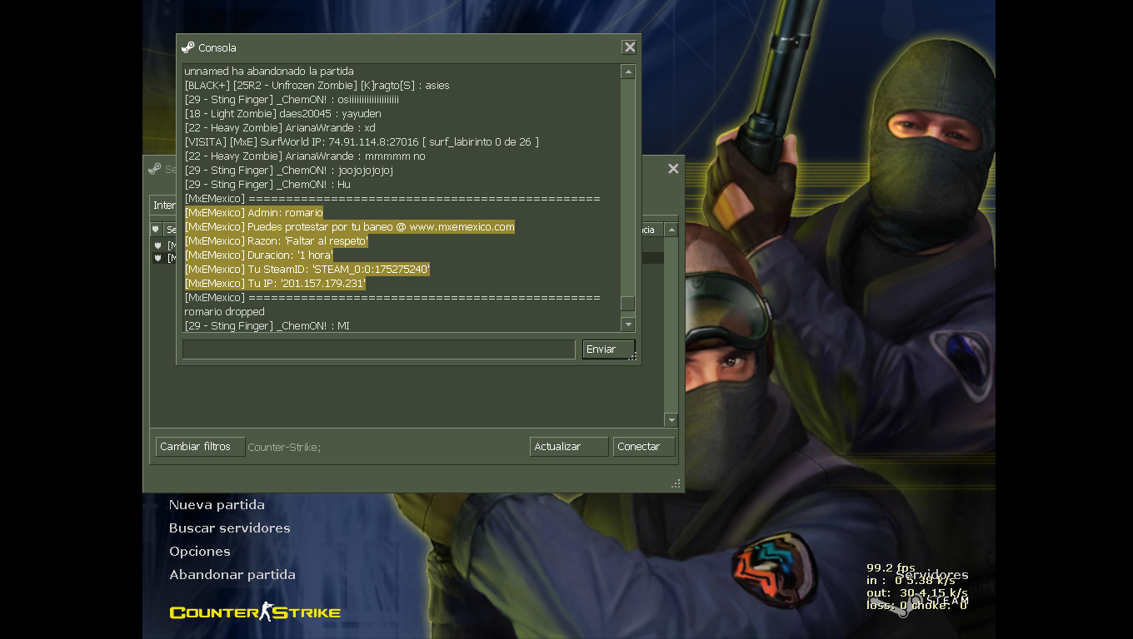Click the server list scrollbar down arrow
The height and width of the screenshot is (639, 1133).
point(671,420)
